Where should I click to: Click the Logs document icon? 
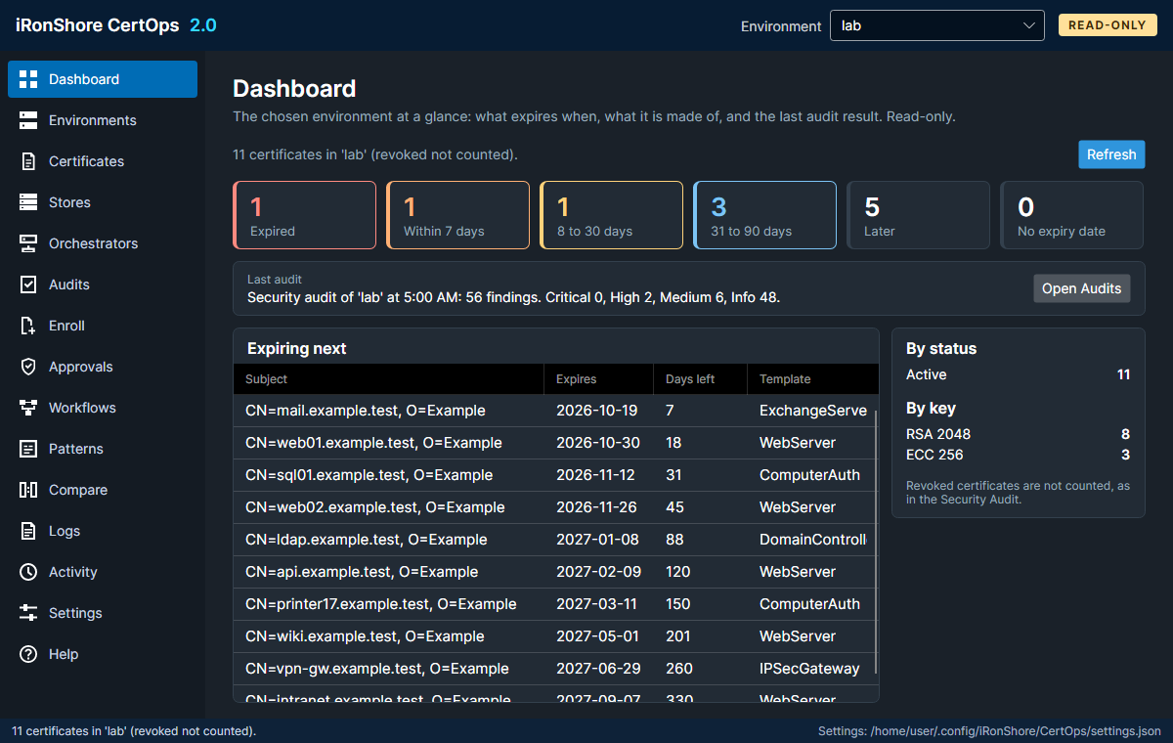[28, 531]
